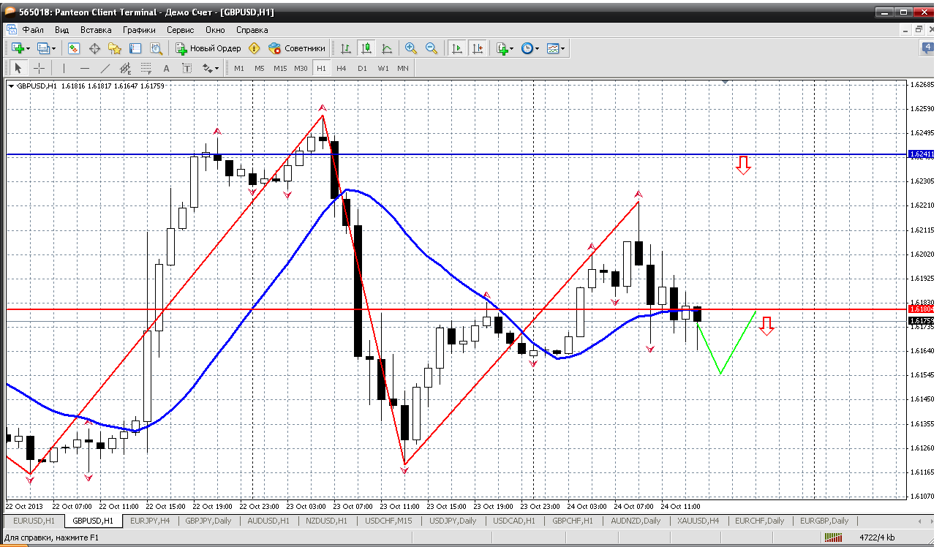The image size is (942, 547).
Task: Open the Profiles icon
Action: point(45,48)
